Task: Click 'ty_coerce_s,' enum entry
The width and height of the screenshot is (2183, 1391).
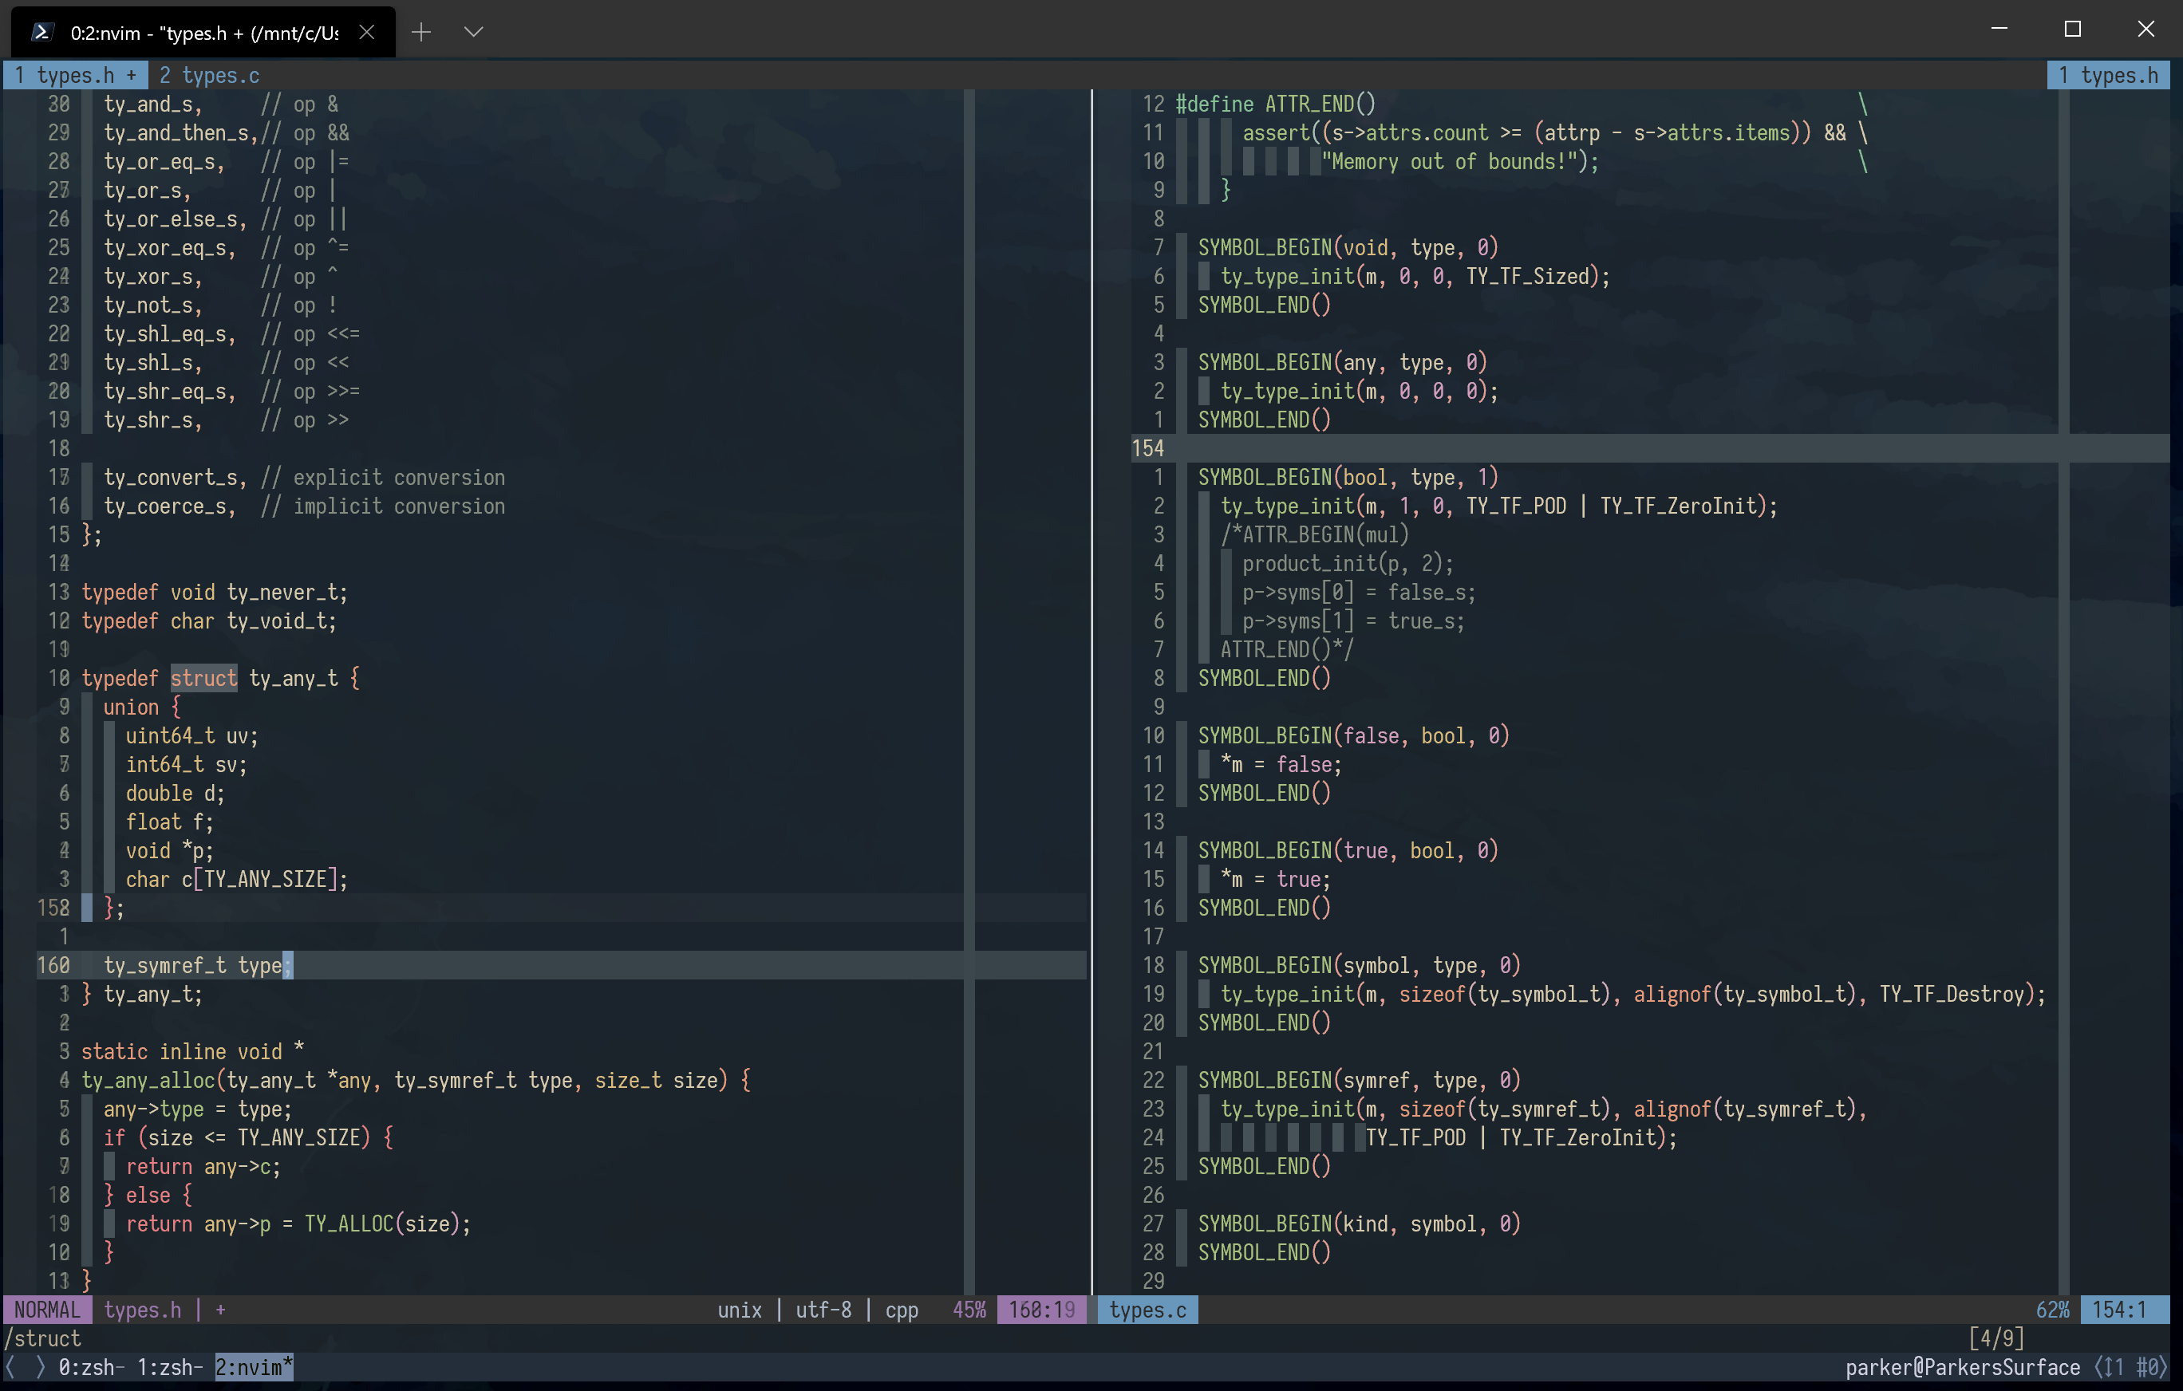Action: (169, 506)
